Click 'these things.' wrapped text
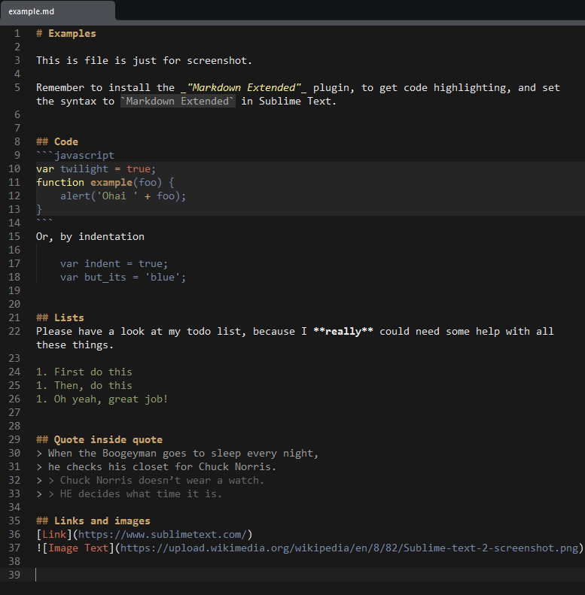The image size is (585, 595). coord(75,345)
